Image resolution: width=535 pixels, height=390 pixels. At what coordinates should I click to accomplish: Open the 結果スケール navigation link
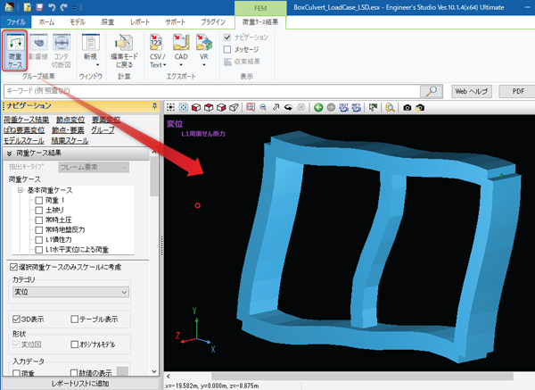[70, 141]
